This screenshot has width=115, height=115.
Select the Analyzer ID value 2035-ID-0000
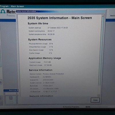48,80
